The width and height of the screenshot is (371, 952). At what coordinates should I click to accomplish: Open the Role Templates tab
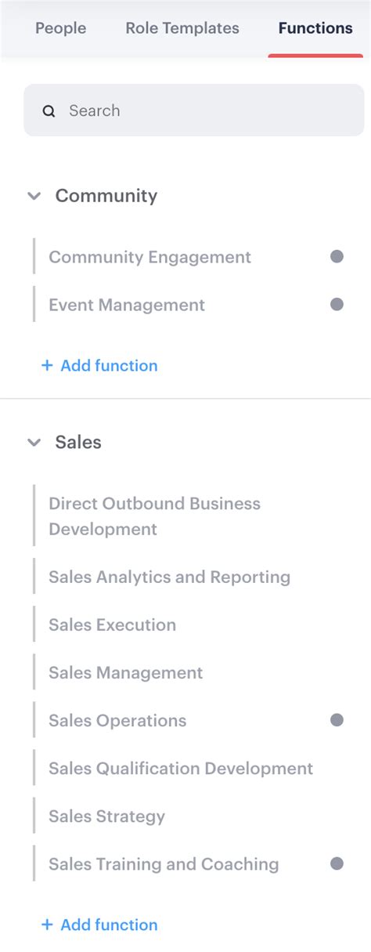[x=182, y=28]
